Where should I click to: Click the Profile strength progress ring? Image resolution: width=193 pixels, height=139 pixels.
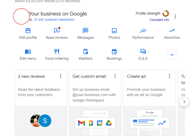(166, 13)
